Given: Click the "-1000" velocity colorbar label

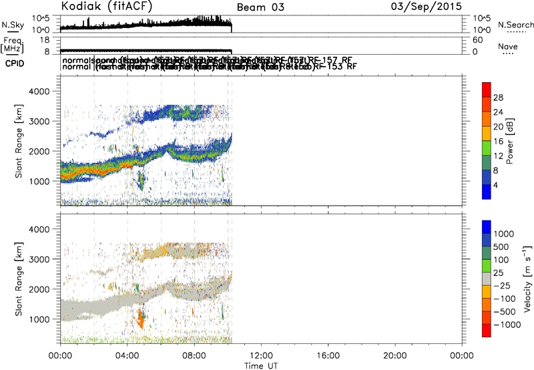Looking at the screenshot, I should [x=507, y=325].
